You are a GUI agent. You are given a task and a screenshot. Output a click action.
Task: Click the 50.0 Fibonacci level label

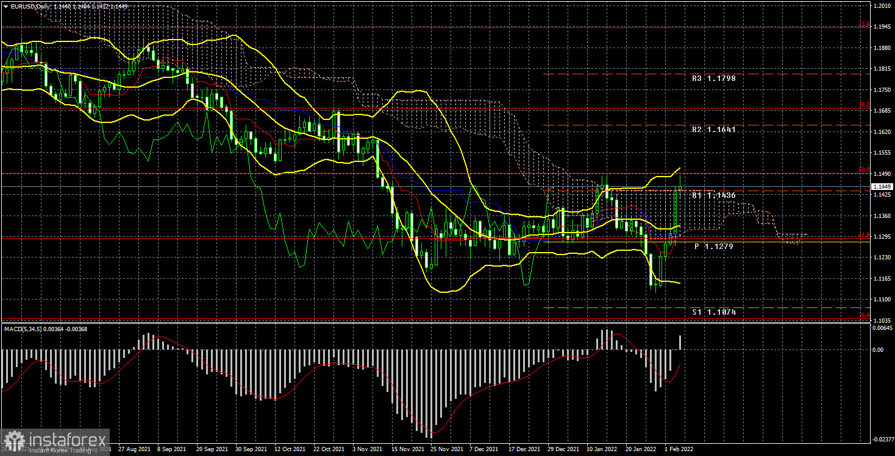pos(863,170)
